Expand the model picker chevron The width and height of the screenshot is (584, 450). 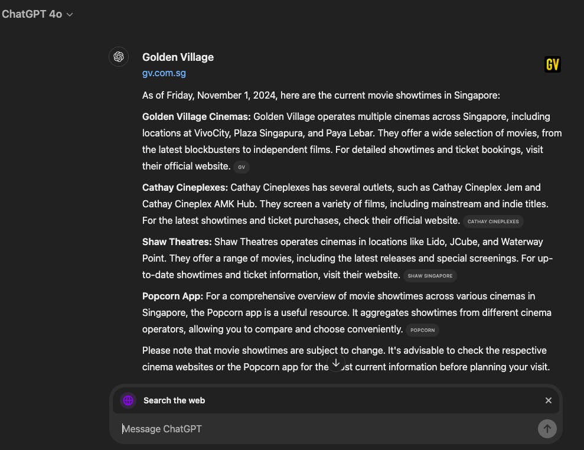click(69, 14)
